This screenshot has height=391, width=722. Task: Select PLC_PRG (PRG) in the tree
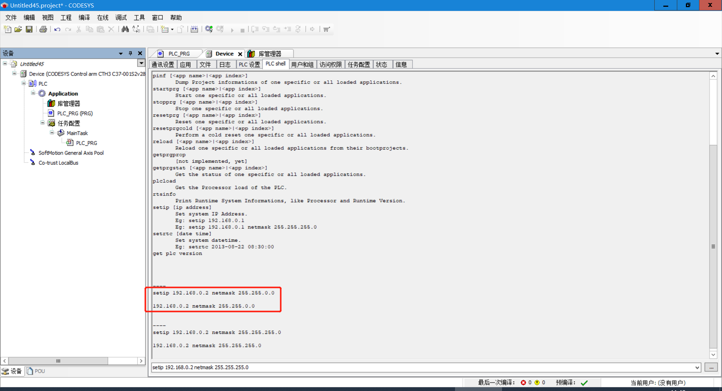point(75,113)
